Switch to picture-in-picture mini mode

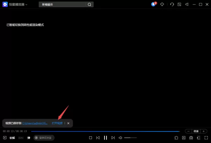tap(179, 5)
